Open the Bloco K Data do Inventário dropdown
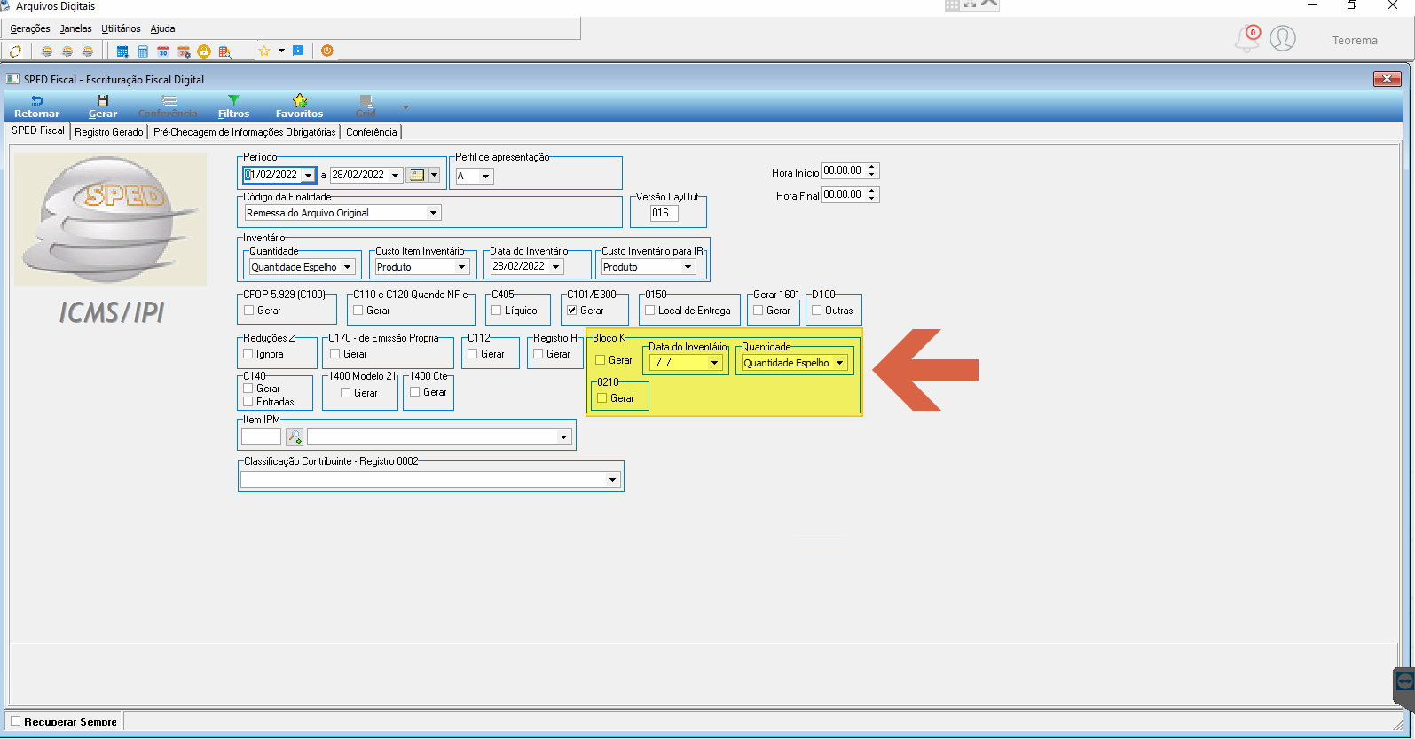Image resolution: width=1415 pixels, height=739 pixels. [x=714, y=363]
